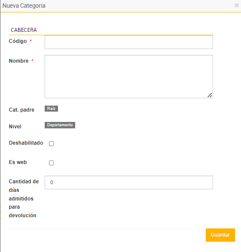Click the Nombre text area resize handle
Screen dimensions: 241x252
tap(210, 95)
